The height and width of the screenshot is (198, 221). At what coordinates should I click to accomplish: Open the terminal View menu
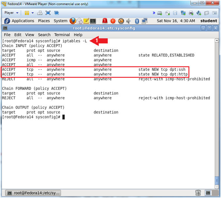coord(30,35)
